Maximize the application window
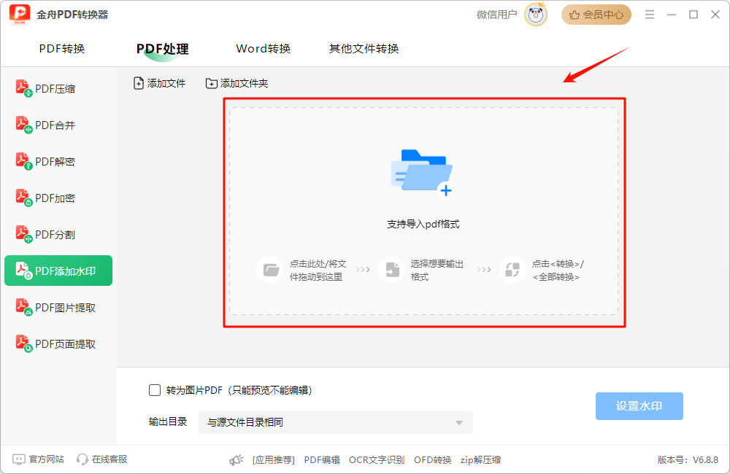Viewport: 730px width, 474px height. [693, 15]
